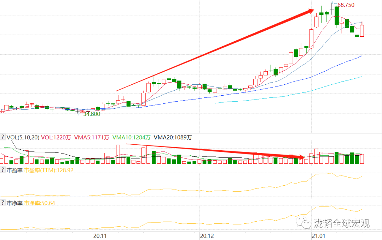Click the VMA5:1171万 indicator value
Screen dimensions: 382x240
[x=91, y=137]
